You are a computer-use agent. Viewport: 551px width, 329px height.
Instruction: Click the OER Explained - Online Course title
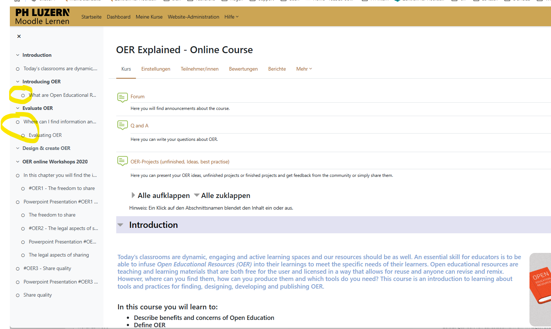(x=184, y=49)
